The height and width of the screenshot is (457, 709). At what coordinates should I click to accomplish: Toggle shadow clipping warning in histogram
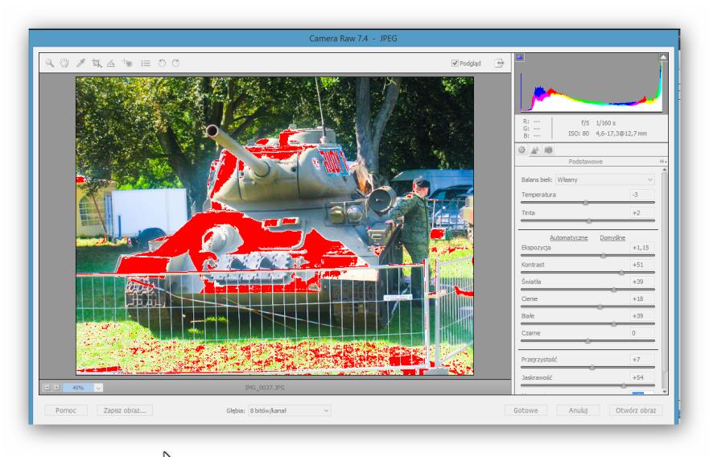tap(520, 57)
